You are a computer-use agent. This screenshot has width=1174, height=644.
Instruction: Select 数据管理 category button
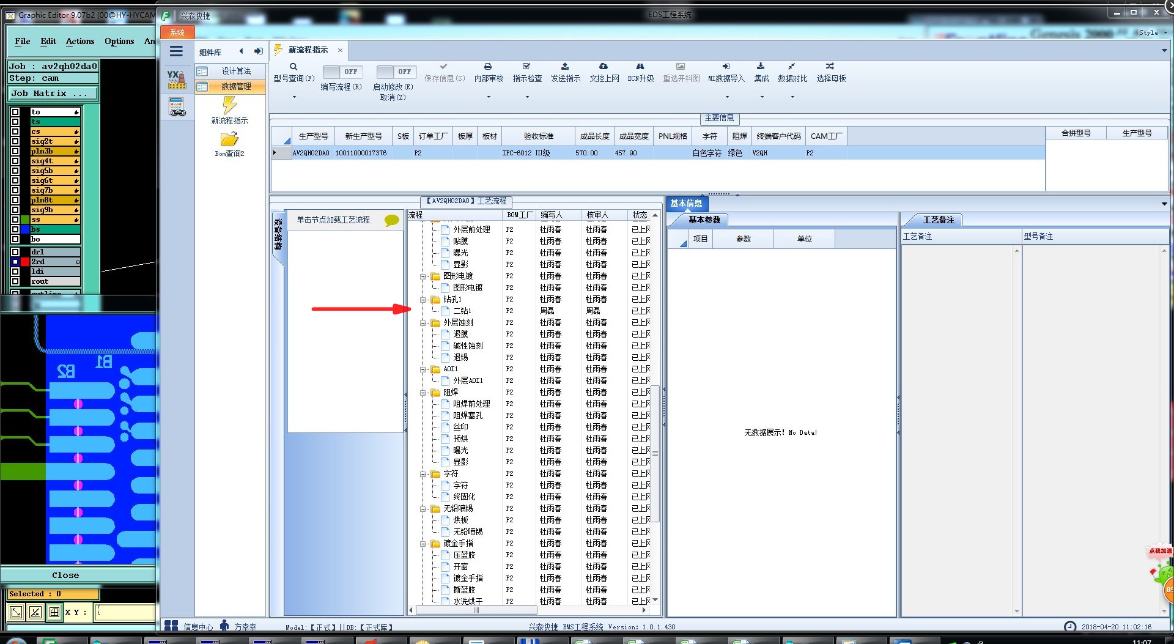tap(231, 86)
